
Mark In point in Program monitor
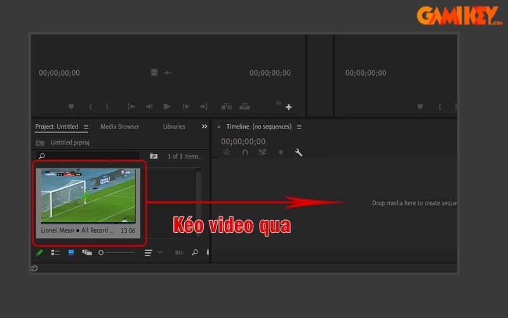pyautogui.click(x=439, y=106)
